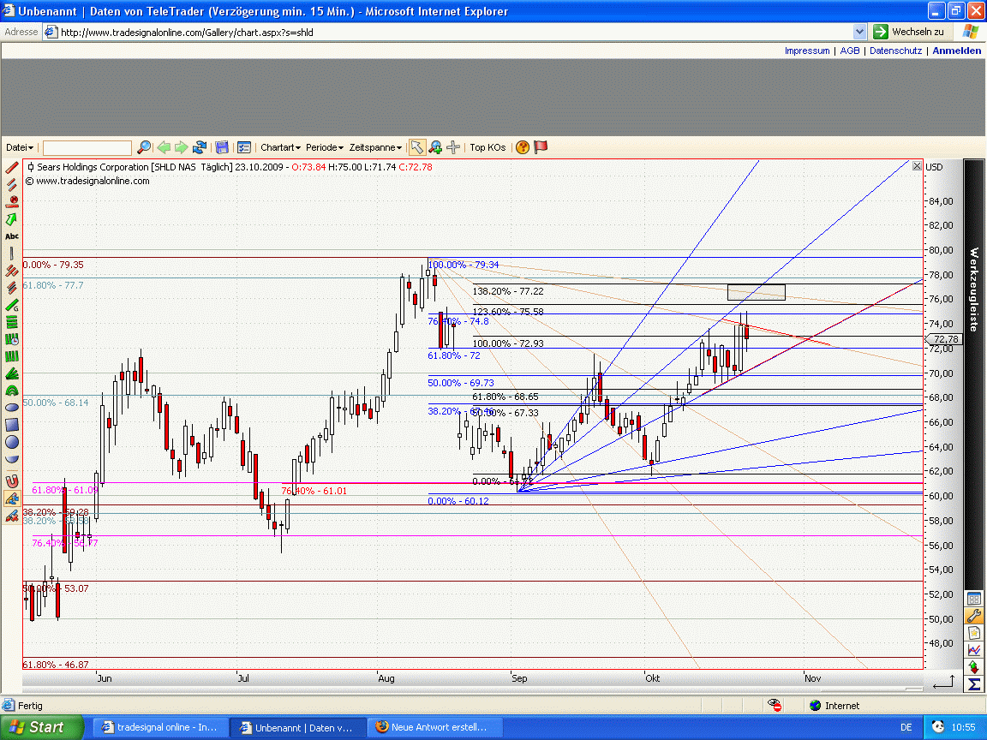The image size is (987, 740).
Task: Open the address bar history dropdown
Action: pos(859,32)
